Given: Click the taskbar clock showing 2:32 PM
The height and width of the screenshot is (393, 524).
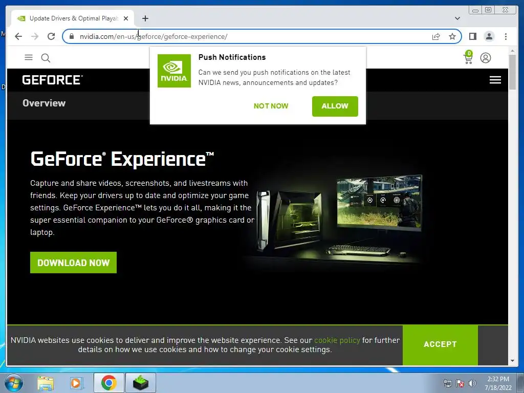Looking at the screenshot, I should tap(498, 383).
